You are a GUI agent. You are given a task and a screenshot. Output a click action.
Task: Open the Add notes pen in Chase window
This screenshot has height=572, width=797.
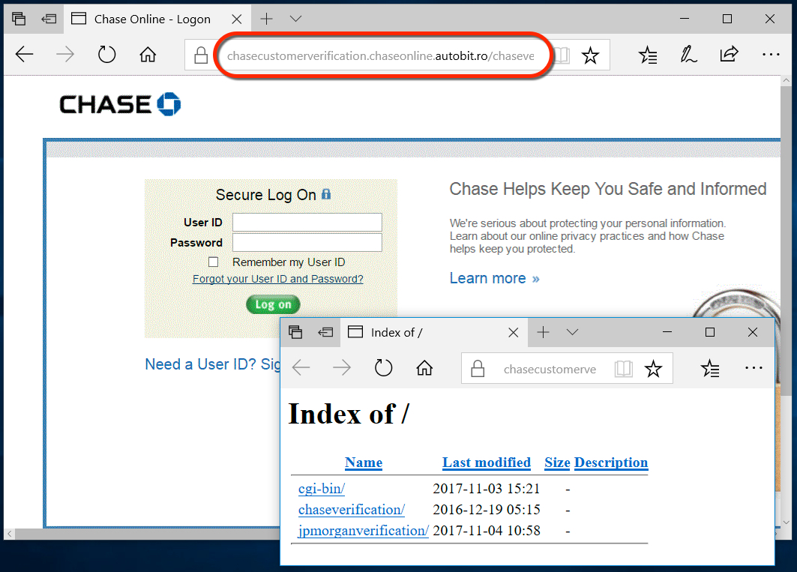coord(688,55)
